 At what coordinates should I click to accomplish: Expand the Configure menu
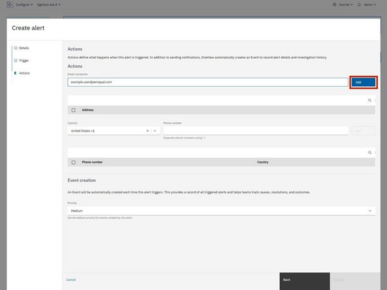(24, 5)
